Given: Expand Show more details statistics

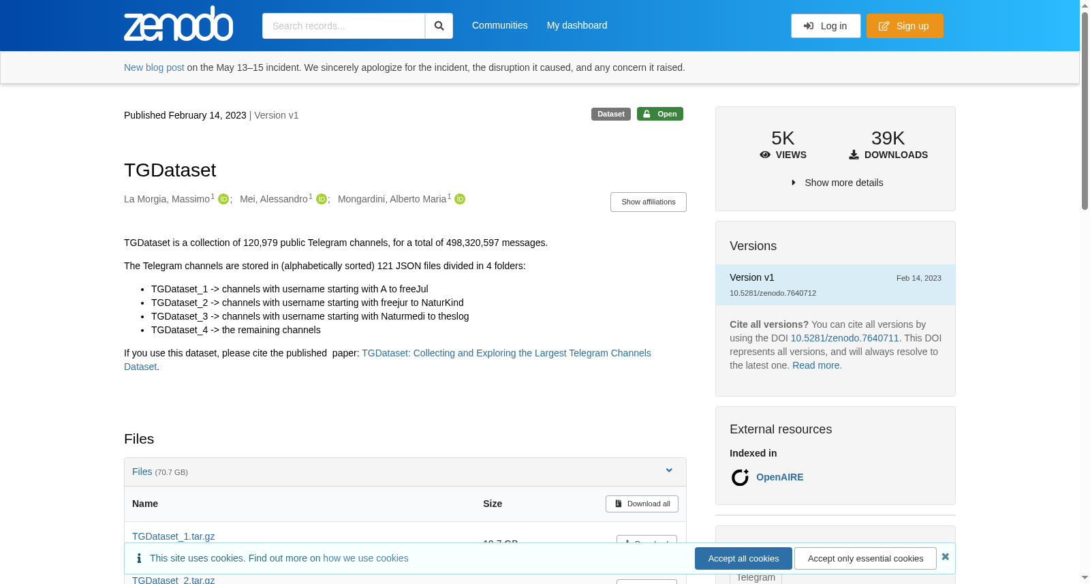Looking at the screenshot, I should [836, 183].
